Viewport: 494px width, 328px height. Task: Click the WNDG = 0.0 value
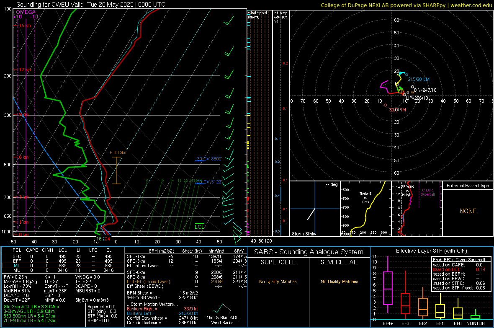click(x=87, y=277)
